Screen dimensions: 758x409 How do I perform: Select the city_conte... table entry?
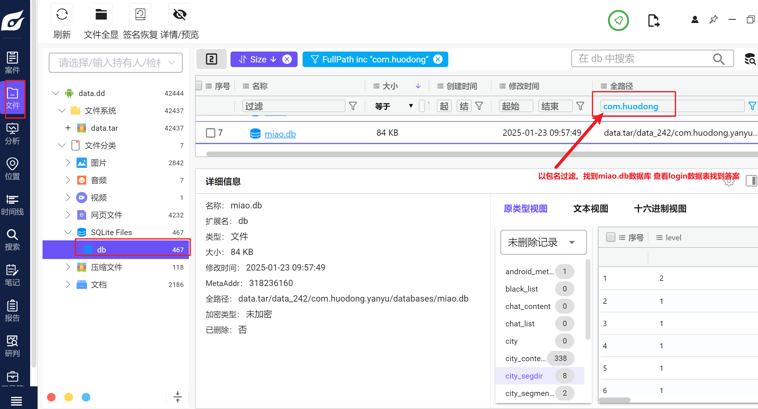tap(525, 358)
